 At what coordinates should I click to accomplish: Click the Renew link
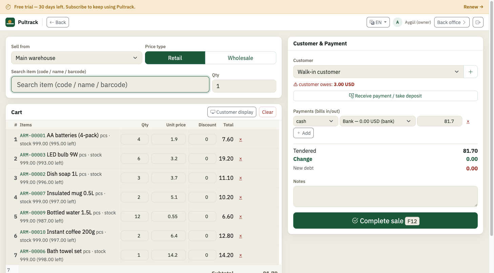[473, 7]
